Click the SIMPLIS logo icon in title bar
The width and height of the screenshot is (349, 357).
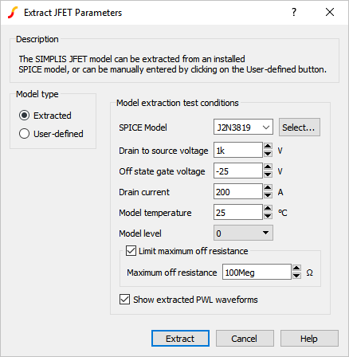coord(13,13)
